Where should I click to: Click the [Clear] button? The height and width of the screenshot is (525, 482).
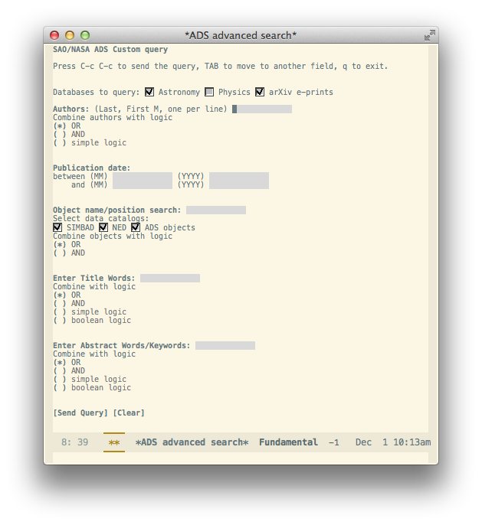[129, 412]
